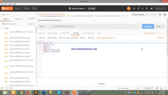Click the Invite button
Screen dimensions: 168x95
click(92, 8)
